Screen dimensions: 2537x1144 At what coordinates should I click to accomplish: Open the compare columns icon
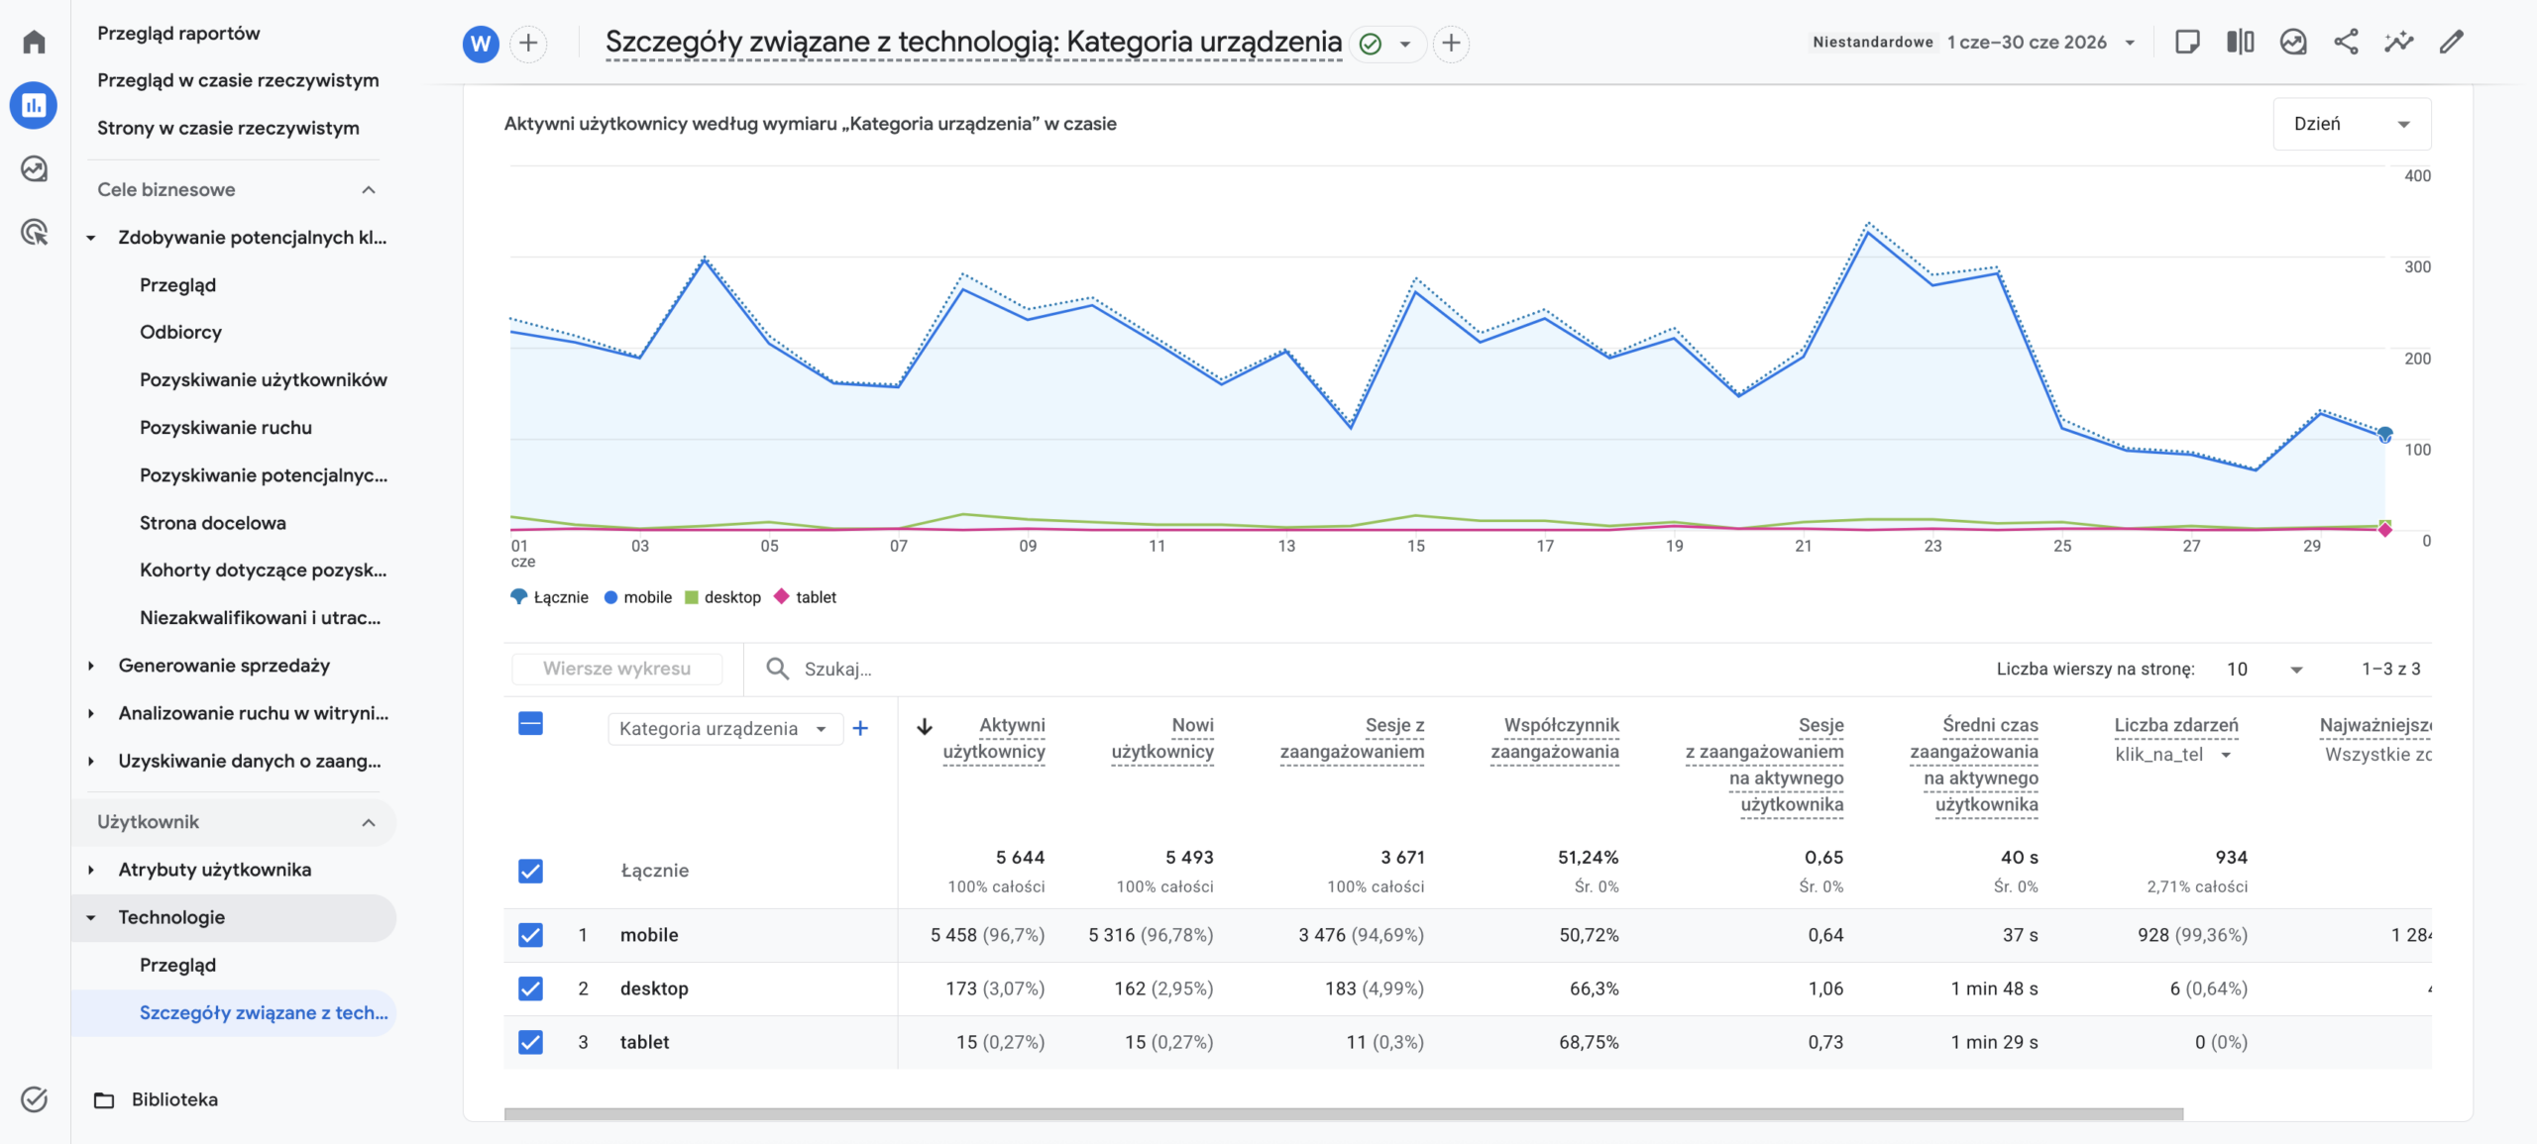tap(2240, 43)
